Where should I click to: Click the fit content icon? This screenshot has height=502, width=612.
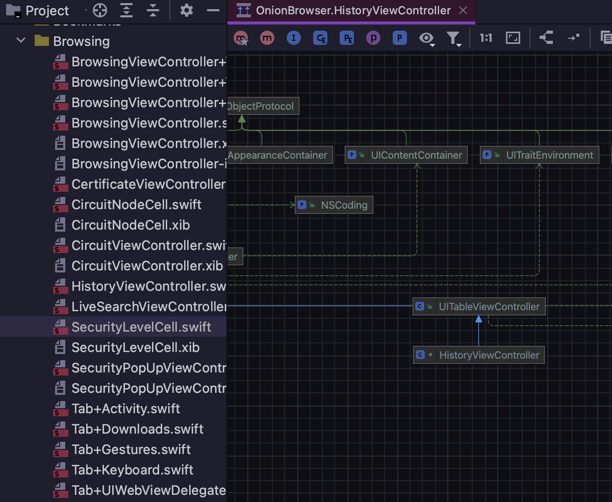[513, 38]
